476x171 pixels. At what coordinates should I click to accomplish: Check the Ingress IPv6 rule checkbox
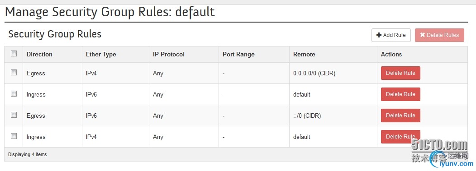tap(14, 93)
